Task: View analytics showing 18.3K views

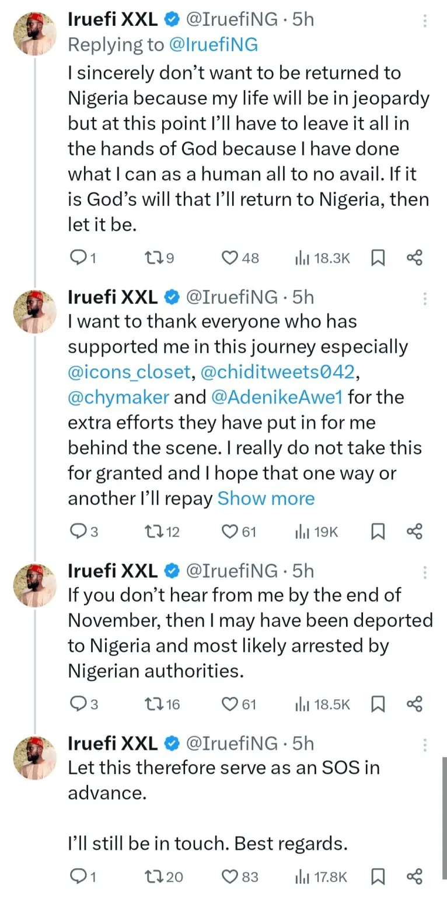Action: [322, 258]
